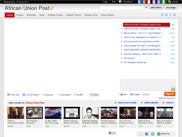Open the HE Kalonzo Musyoka video thumbnail
182x137 pixels.
click(35, 113)
